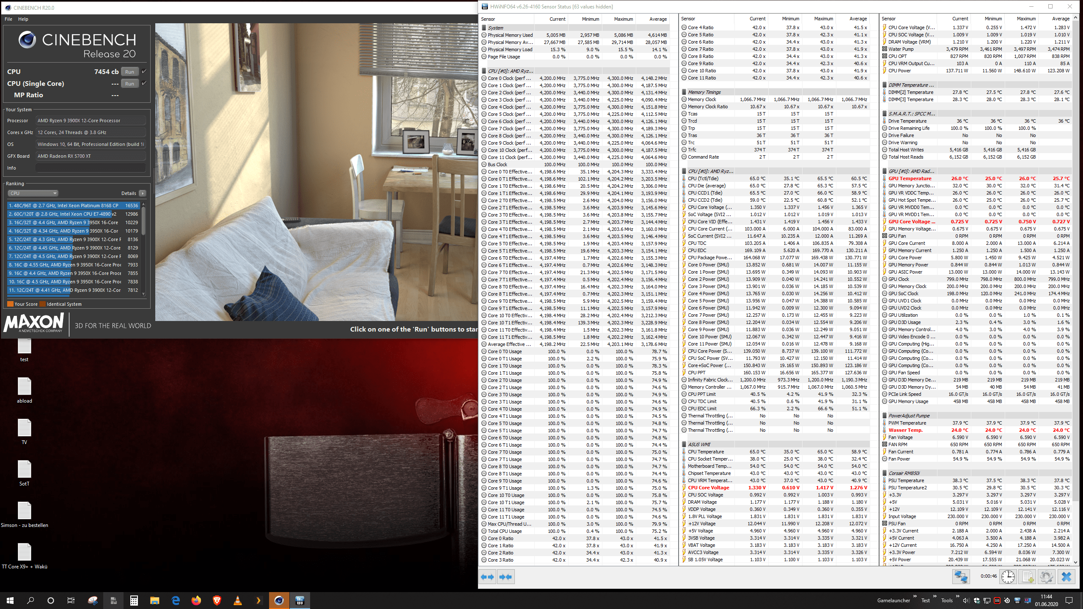
Task: Open Windows Security tray icon
Action: pyautogui.click(x=976, y=601)
